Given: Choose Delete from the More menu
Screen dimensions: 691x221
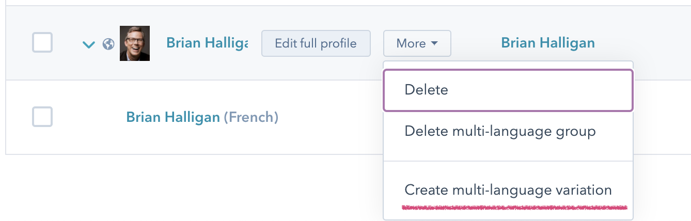Looking at the screenshot, I should click(x=426, y=90).
